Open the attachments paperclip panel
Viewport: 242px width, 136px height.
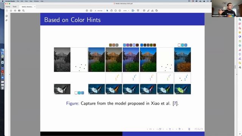click(7, 20)
